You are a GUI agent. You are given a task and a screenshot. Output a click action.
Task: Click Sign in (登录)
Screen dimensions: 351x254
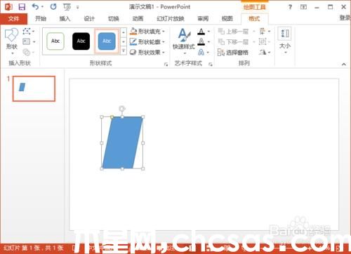click(x=345, y=18)
